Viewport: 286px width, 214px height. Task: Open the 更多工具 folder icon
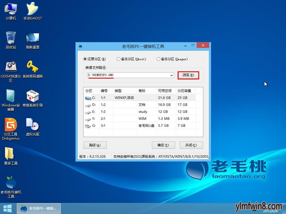11,156
